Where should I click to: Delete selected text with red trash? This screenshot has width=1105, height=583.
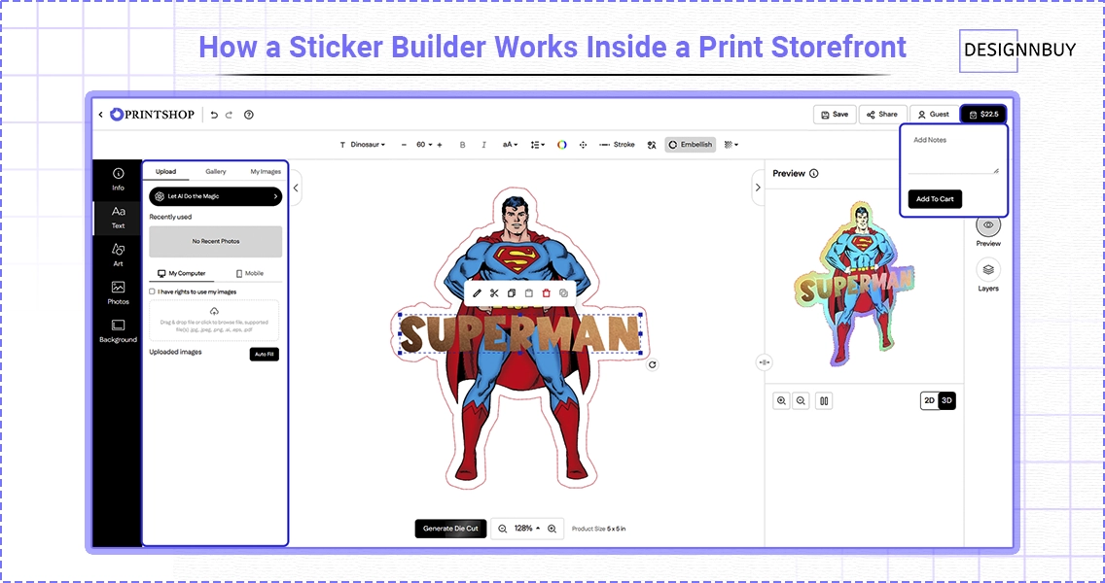(546, 292)
